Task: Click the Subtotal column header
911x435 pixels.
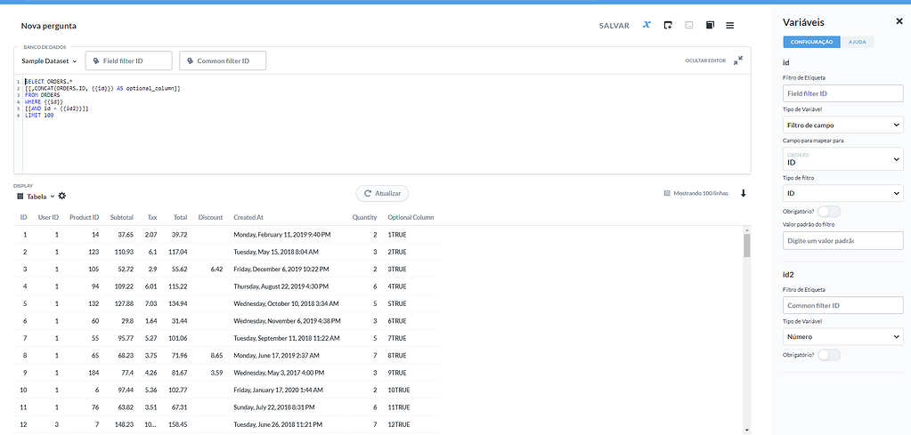Action: pos(122,217)
